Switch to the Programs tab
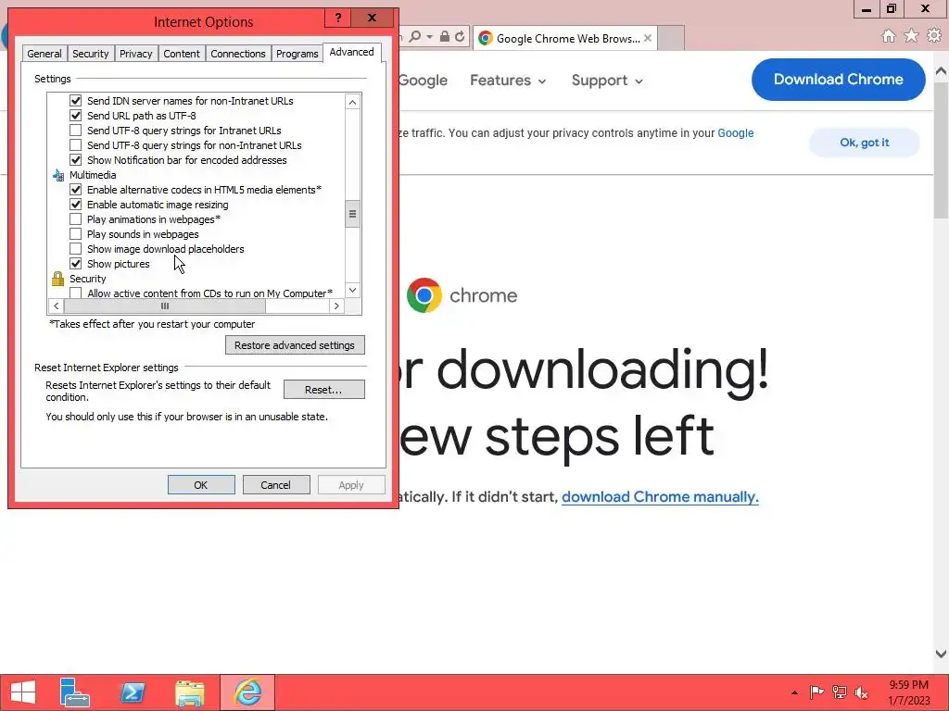949x711 pixels. pos(297,54)
